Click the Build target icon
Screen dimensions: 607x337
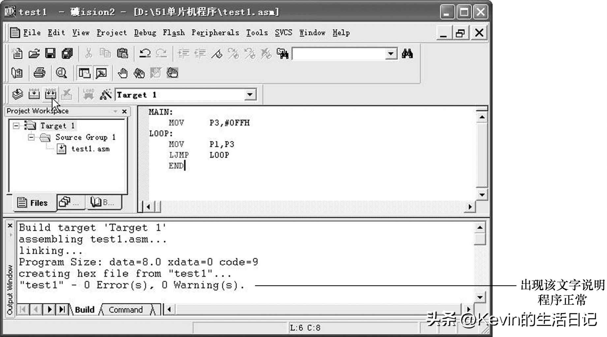pyautogui.click(x=34, y=95)
